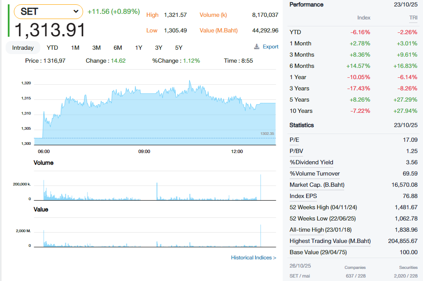Click the large 1,313.91 index value
The image size is (423, 281).
point(50,30)
